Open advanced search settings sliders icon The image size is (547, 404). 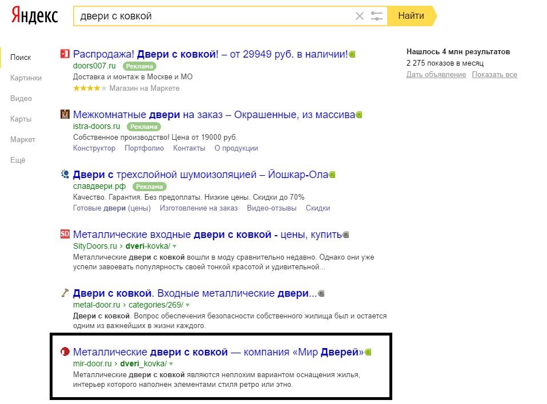coord(376,16)
